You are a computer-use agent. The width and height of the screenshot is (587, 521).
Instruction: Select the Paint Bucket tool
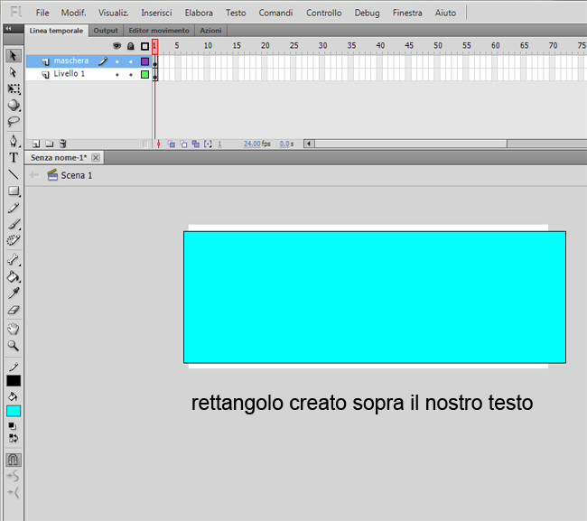(14, 276)
